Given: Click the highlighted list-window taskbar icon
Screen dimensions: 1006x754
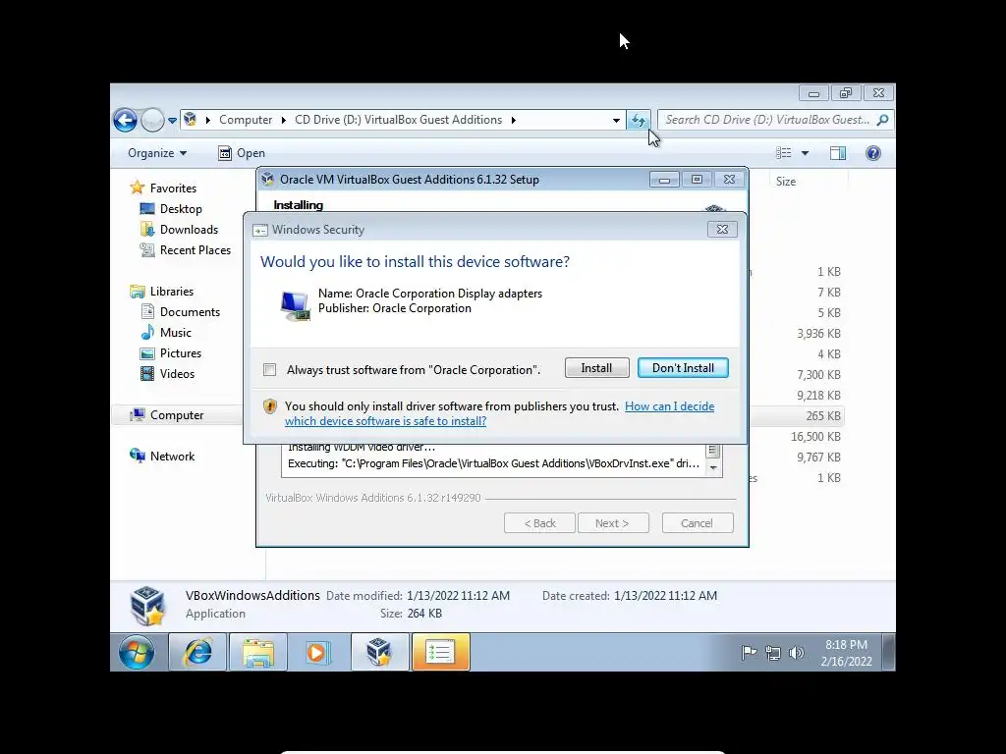Looking at the screenshot, I should point(441,652).
